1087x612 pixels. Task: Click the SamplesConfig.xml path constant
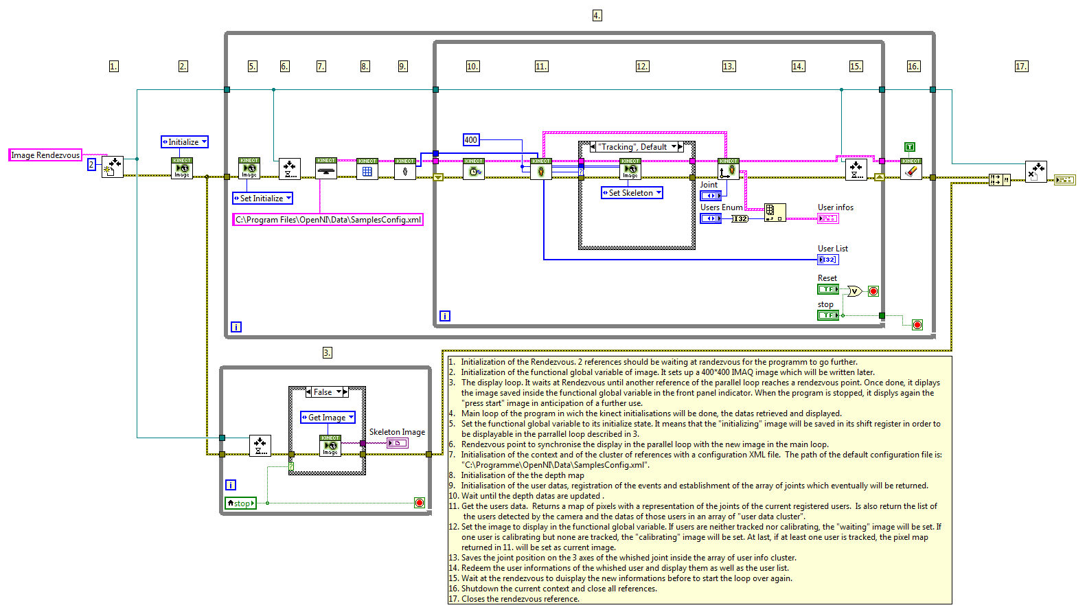click(x=328, y=220)
